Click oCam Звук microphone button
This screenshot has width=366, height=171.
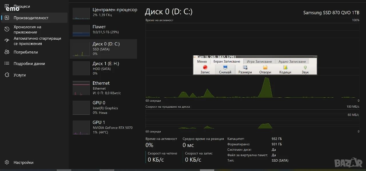coord(305,69)
